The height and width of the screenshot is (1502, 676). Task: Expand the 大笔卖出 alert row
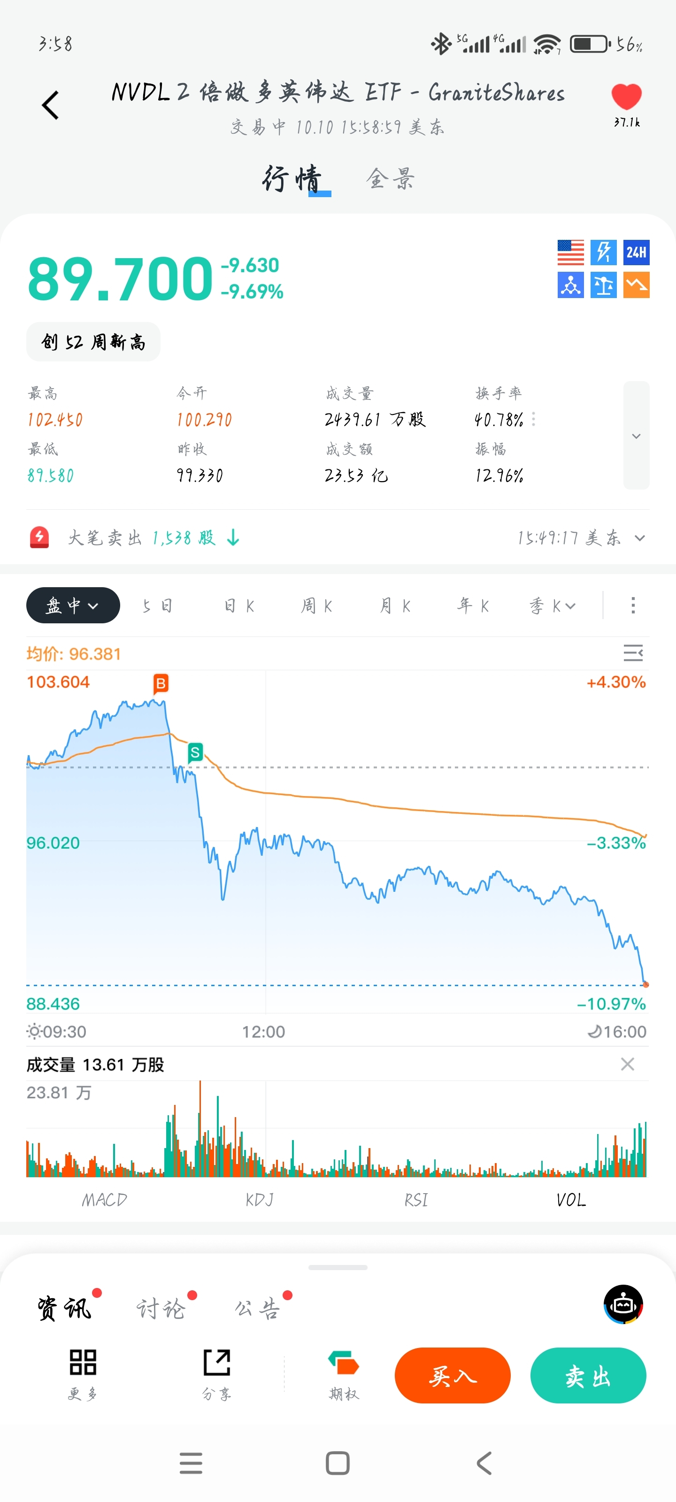pyautogui.click(x=640, y=537)
